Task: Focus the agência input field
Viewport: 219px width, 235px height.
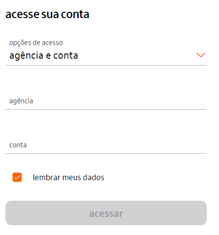Action: point(106,101)
